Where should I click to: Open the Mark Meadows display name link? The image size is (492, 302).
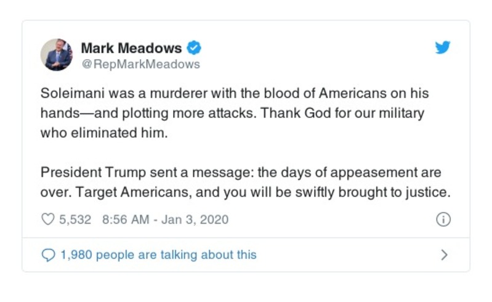pyautogui.click(x=131, y=47)
